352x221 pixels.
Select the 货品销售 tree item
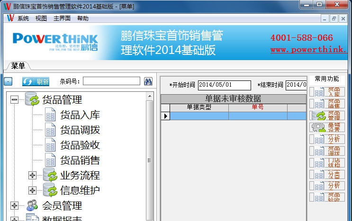(80, 160)
